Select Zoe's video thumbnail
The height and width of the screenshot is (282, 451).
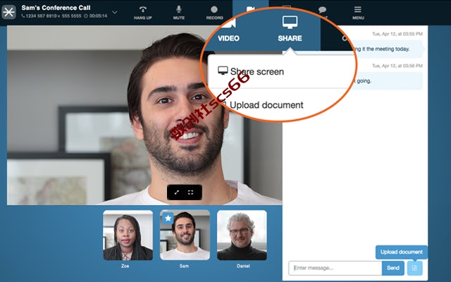128,235
